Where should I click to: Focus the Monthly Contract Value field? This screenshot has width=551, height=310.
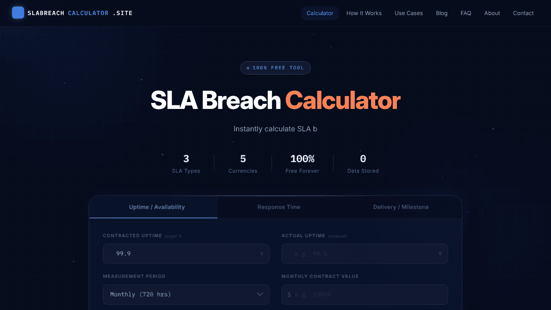pyautogui.click(x=365, y=294)
